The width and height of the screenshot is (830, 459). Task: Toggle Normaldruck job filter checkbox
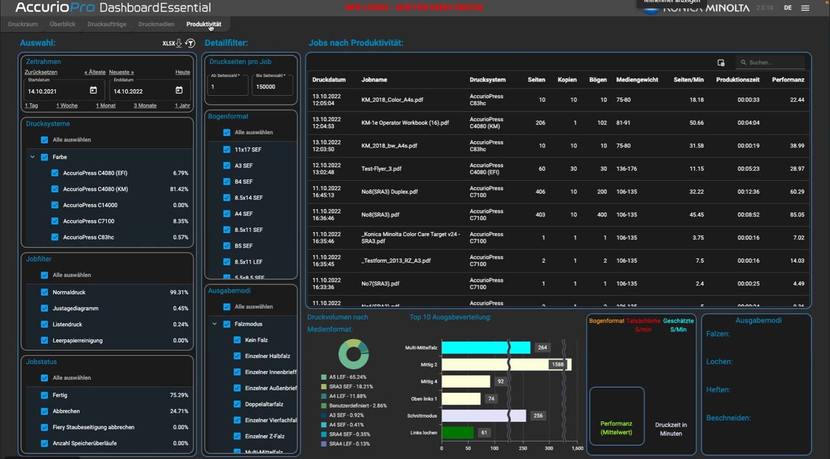(44, 292)
